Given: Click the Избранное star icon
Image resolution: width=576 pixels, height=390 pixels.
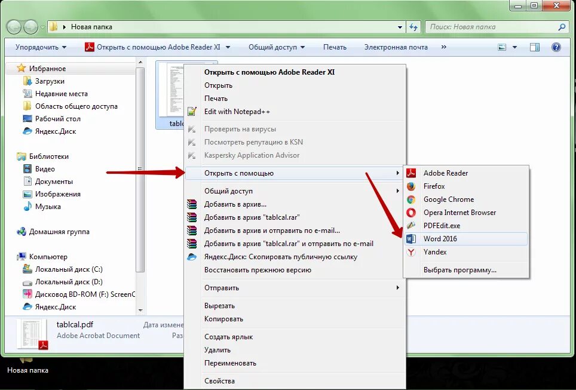Looking at the screenshot, I should 22,68.
